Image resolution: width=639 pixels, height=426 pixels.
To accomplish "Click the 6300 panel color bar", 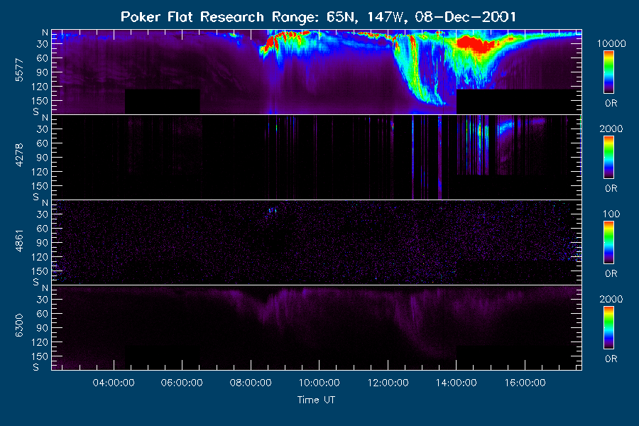I will (609, 328).
